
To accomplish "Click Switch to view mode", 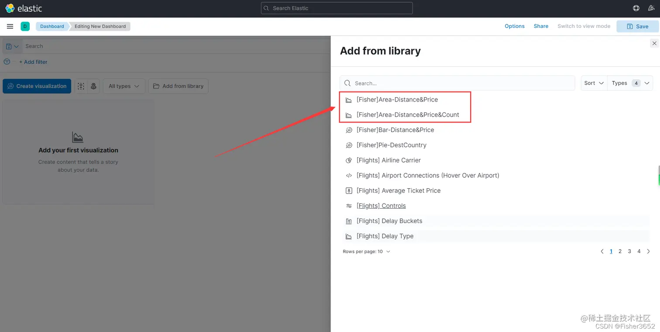I will pos(584,26).
